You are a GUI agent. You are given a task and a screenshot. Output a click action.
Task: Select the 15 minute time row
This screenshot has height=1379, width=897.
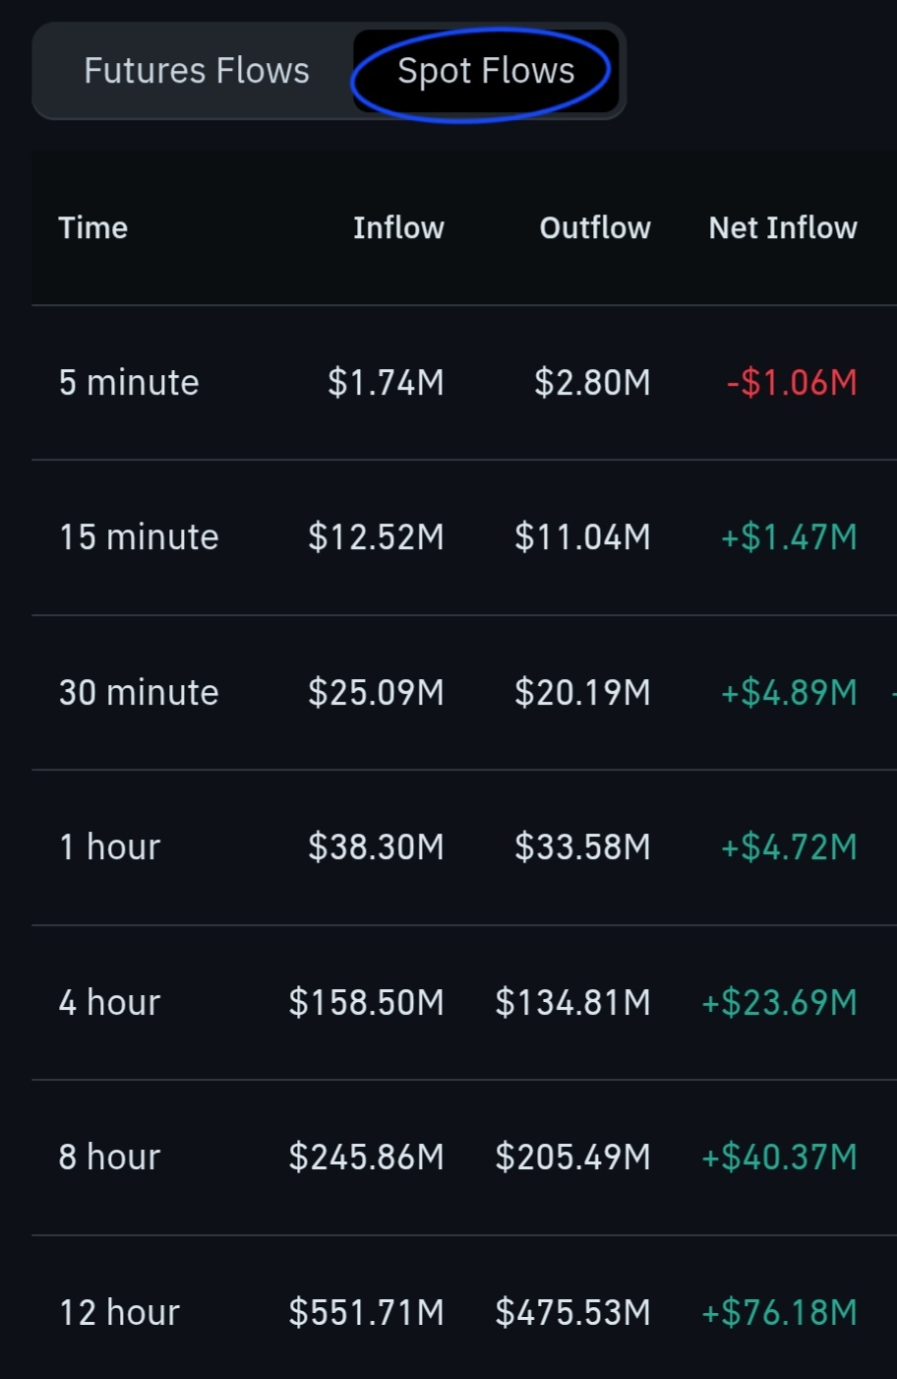139,537
